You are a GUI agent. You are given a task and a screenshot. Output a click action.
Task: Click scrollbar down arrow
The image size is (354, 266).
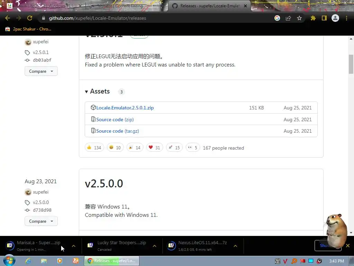[351, 233]
